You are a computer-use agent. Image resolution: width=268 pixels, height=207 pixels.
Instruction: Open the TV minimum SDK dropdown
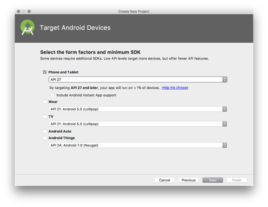click(138, 124)
